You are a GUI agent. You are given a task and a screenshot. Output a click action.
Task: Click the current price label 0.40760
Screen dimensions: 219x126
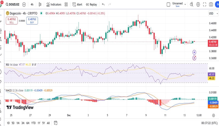[213, 42]
